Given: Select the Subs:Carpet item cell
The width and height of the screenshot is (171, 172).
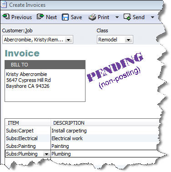Looking at the screenshot, I should coord(28,131).
